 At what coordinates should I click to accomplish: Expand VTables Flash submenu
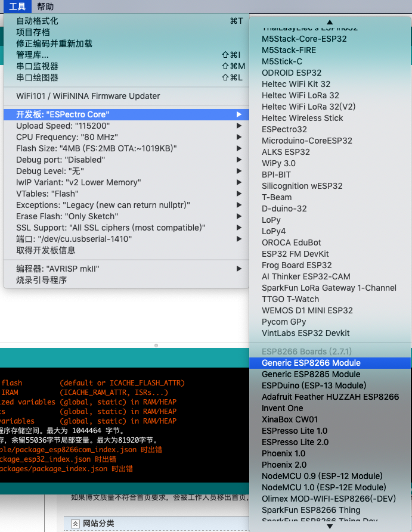coord(126,194)
